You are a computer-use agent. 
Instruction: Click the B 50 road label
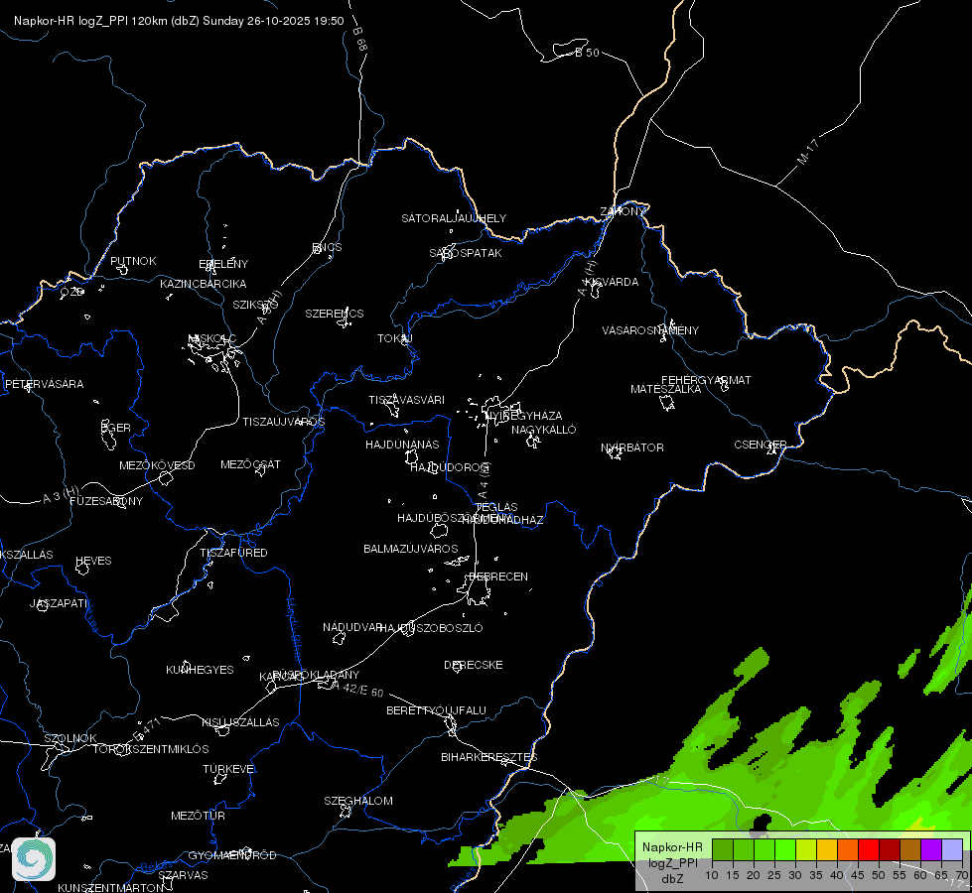tap(587, 53)
